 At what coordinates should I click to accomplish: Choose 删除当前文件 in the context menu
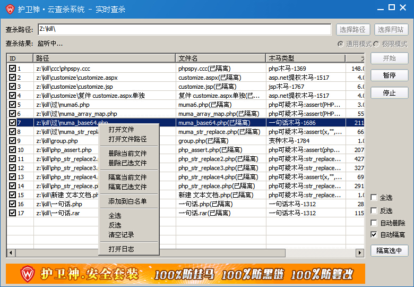click(x=129, y=154)
